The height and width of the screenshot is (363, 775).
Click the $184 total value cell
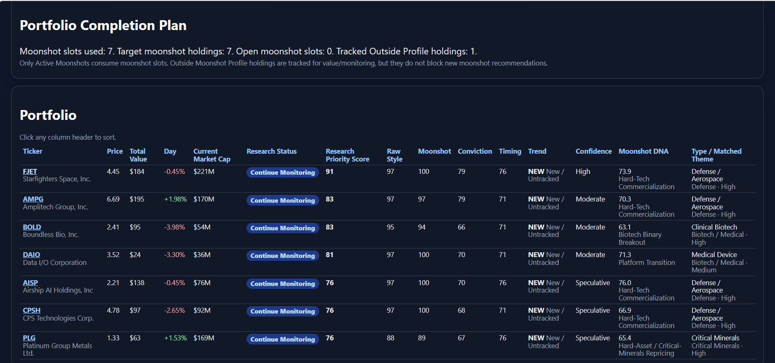click(x=137, y=171)
